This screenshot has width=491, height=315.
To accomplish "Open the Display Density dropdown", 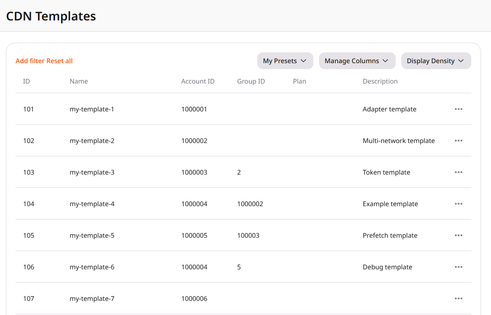I will tap(436, 61).
